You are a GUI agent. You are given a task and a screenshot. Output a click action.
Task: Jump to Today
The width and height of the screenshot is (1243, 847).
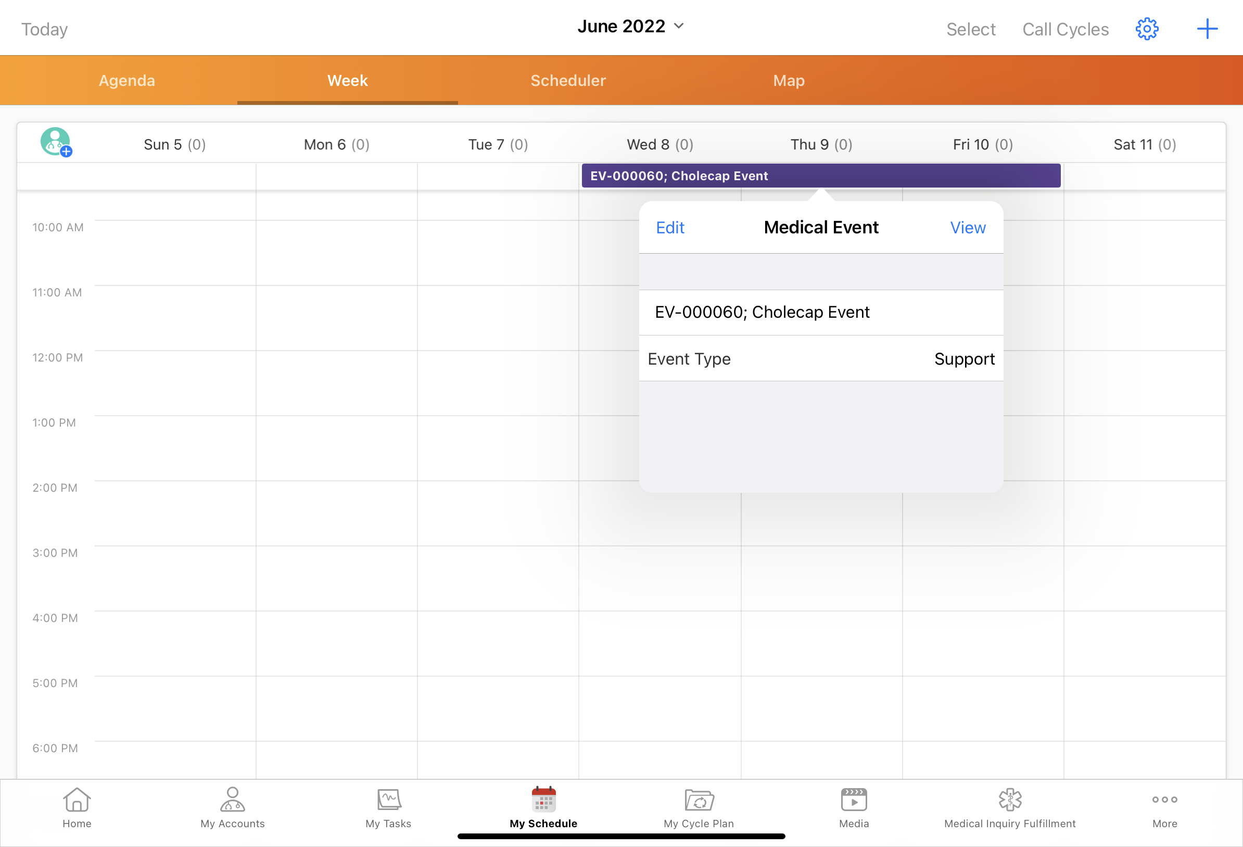point(44,30)
